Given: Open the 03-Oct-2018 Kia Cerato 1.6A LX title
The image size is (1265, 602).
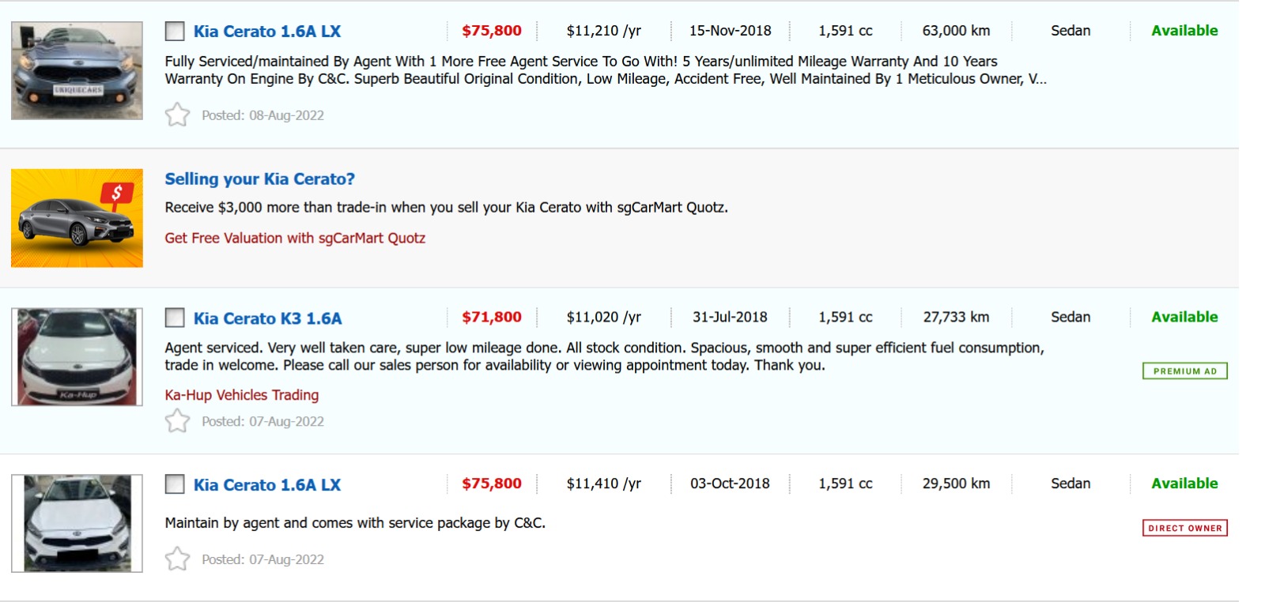Looking at the screenshot, I should (267, 485).
